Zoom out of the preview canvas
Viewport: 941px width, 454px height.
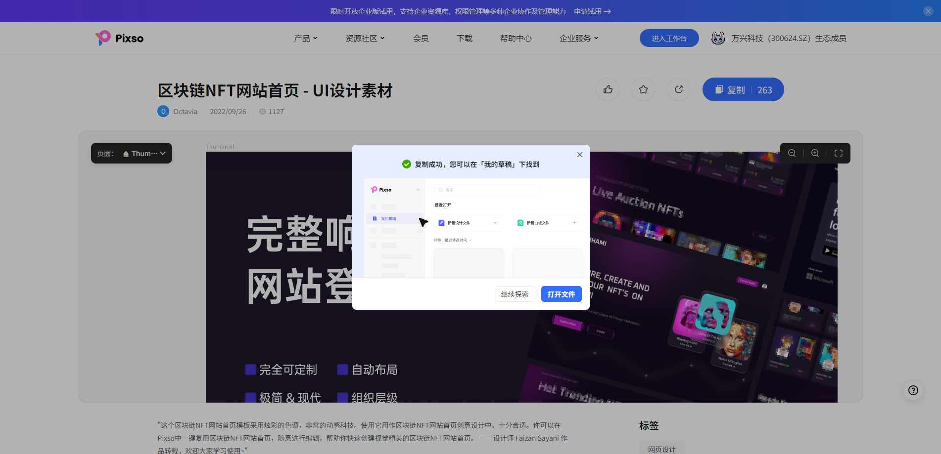[x=792, y=153]
